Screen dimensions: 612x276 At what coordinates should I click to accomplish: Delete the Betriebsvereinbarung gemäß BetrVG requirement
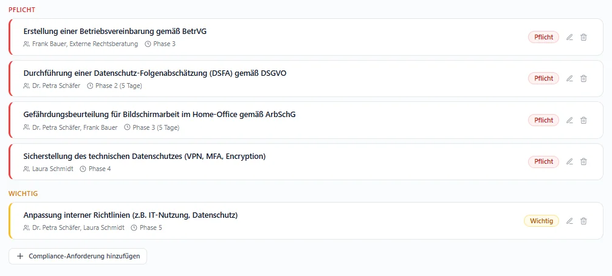click(x=583, y=37)
